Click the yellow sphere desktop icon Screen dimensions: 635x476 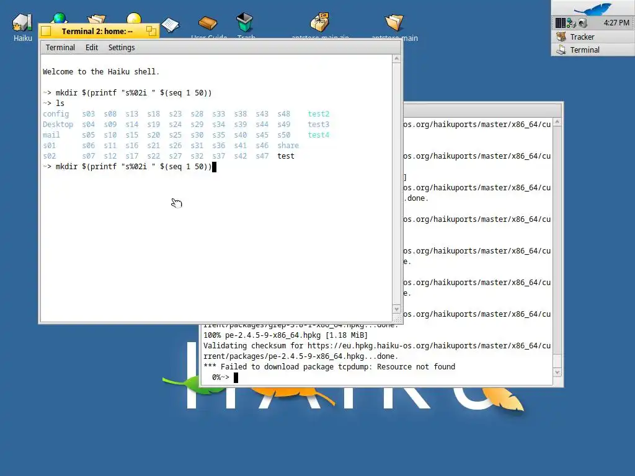134,18
